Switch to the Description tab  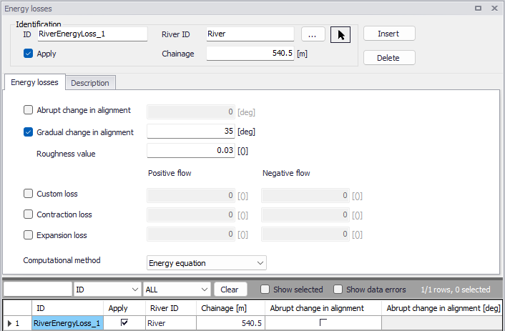click(90, 83)
